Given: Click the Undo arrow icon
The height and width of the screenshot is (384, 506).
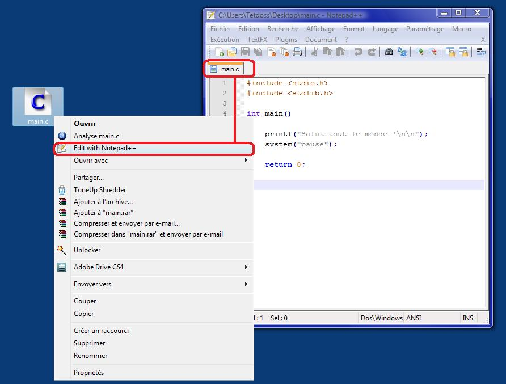Looking at the screenshot, I should (x=358, y=52).
